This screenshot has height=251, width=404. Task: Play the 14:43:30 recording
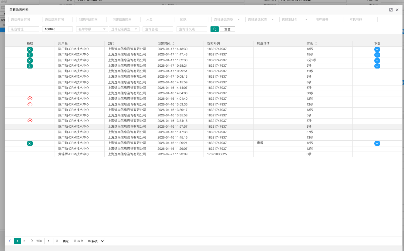pos(30,49)
